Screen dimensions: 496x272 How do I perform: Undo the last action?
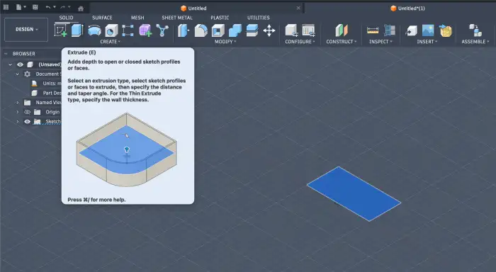(x=47, y=7)
